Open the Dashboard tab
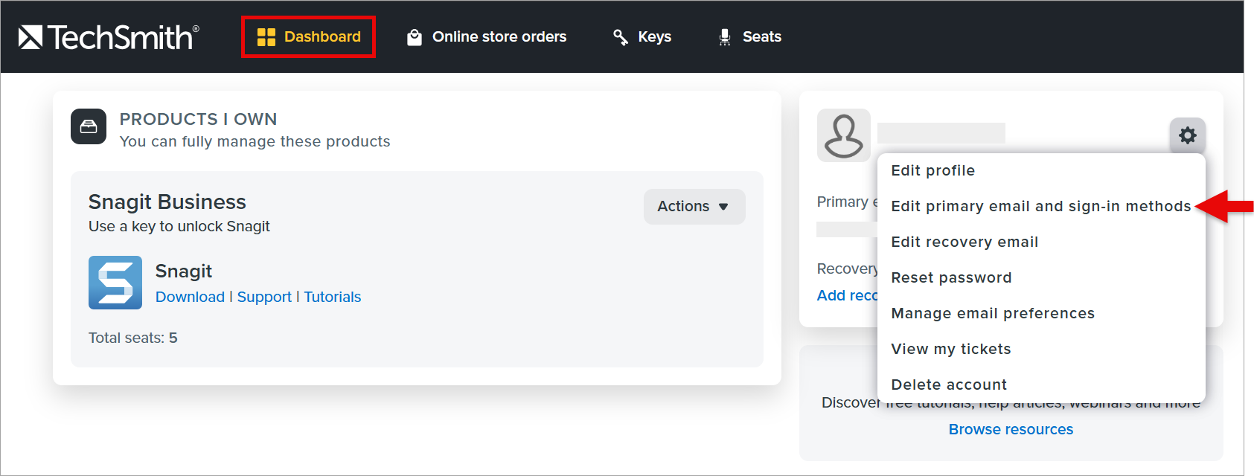This screenshot has width=1254, height=476. coord(309,36)
